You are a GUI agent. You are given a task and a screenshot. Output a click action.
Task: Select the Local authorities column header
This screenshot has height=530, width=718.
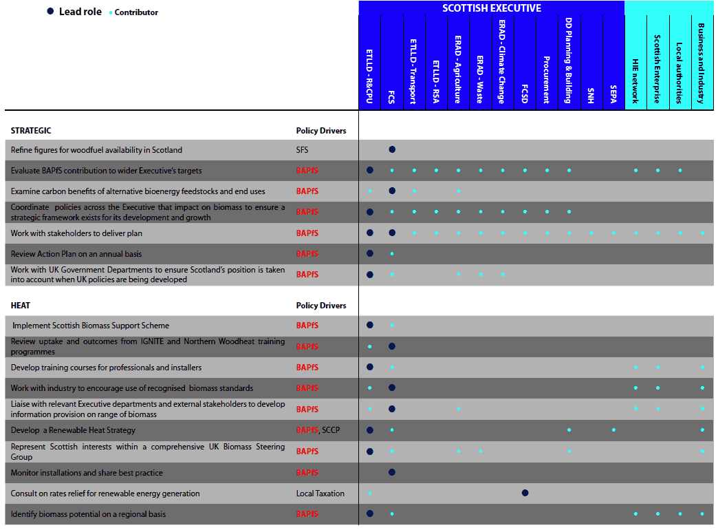(x=680, y=73)
